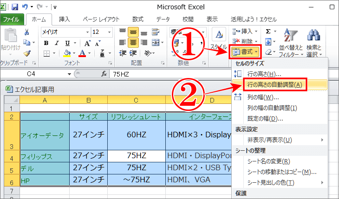Toggle Underline formatting

pos(67,43)
